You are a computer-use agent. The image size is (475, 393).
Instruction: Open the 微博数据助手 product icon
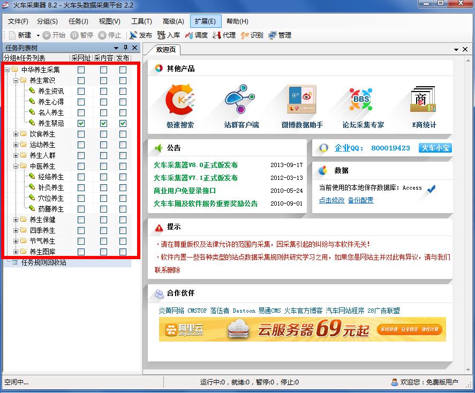[x=301, y=99]
